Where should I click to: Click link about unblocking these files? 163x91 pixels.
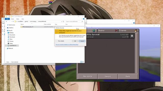[67, 44]
